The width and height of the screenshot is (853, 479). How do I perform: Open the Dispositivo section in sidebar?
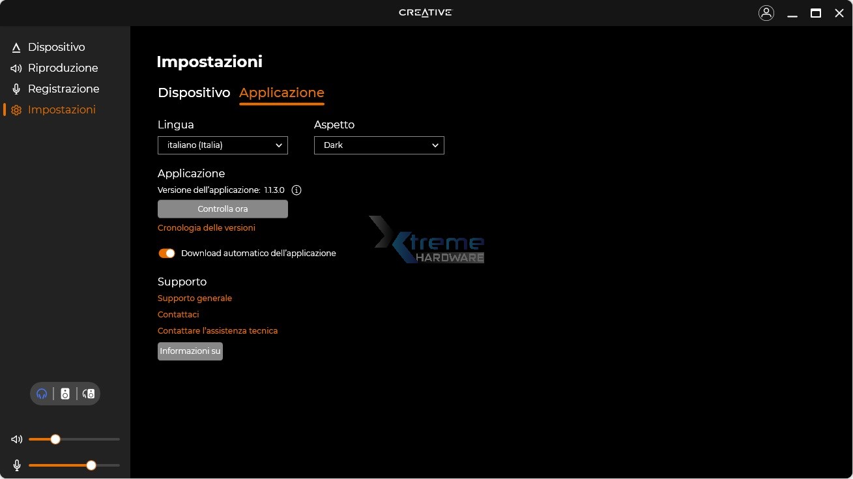tap(56, 47)
